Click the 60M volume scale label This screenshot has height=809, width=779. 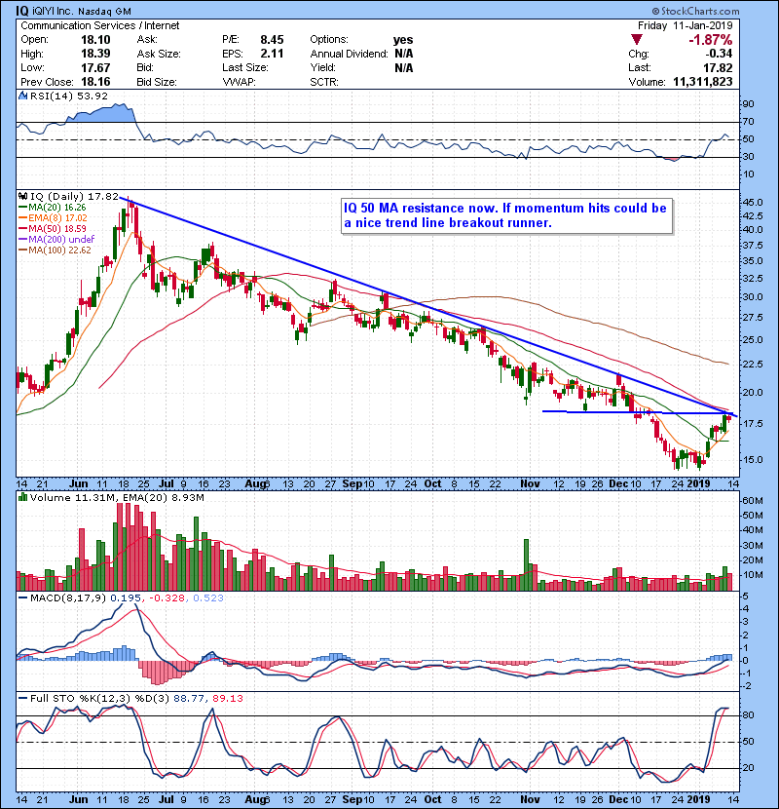coord(753,500)
